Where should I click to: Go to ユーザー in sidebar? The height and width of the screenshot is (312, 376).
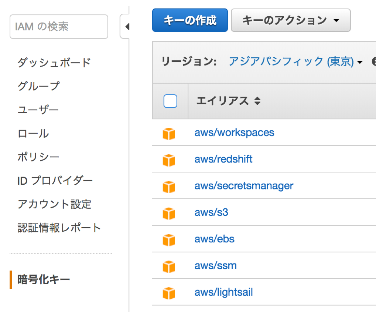click(x=38, y=110)
